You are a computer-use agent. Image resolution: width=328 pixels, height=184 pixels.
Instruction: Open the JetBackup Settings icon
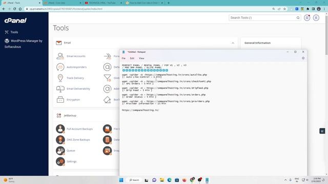click(60, 162)
